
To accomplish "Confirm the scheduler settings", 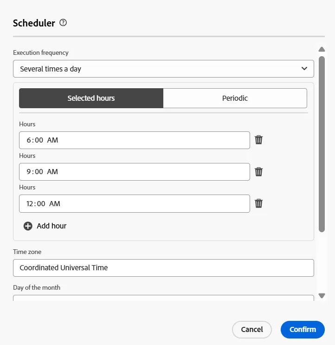I will coord(303,329).
